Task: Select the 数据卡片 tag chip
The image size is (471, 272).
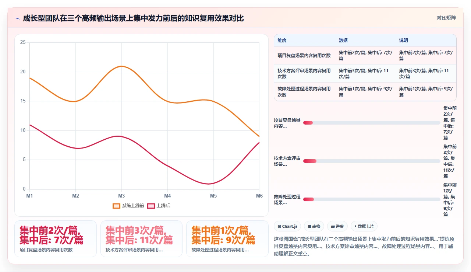Action: 364,226
